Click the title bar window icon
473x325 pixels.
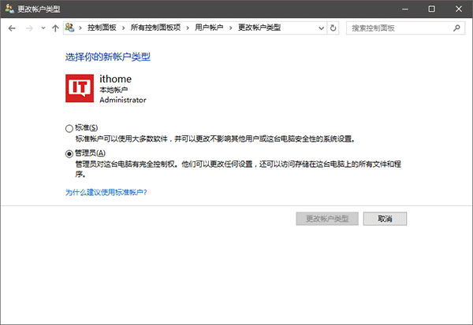click(9, 9)
